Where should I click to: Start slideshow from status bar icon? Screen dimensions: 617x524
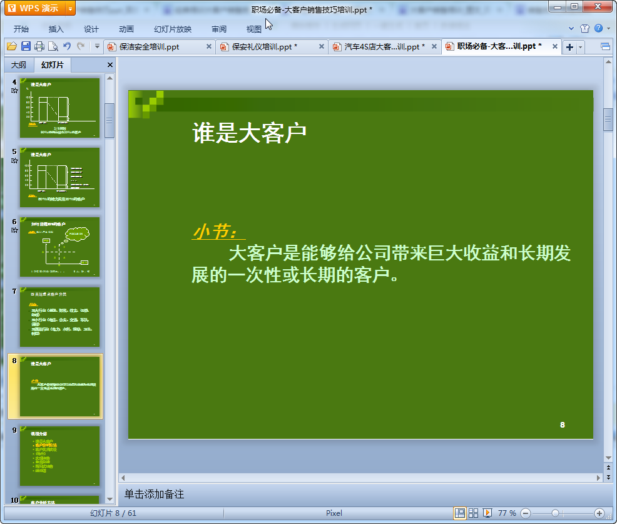tap(487, 513)
